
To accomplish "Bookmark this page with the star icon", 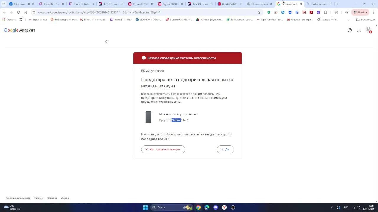I will pyautogui.click(x=259, y=12).
